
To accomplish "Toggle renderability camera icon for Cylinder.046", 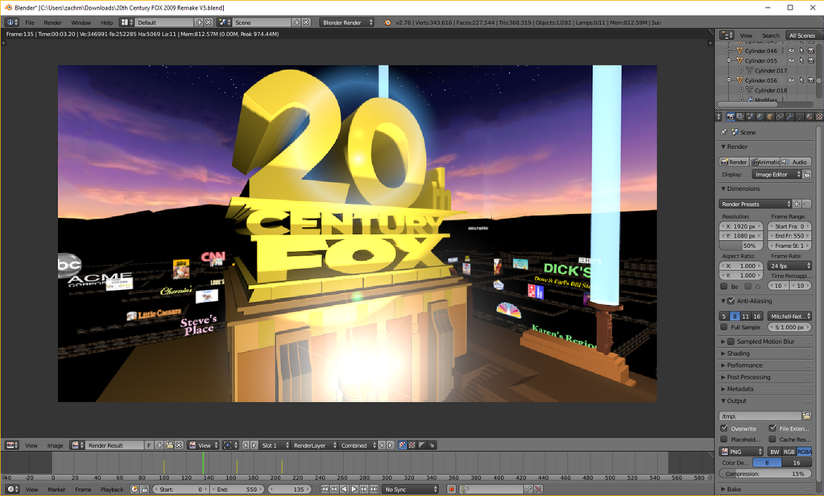I will [x=811, y=51].
